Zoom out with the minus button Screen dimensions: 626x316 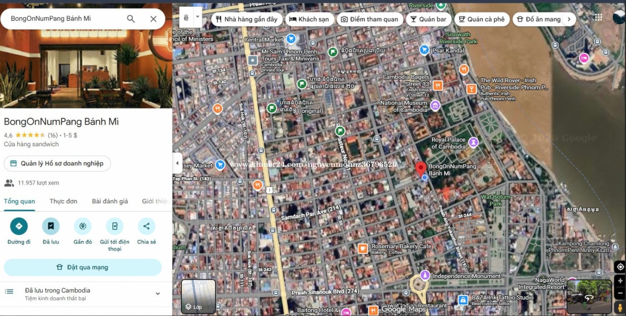coord(620,293)
